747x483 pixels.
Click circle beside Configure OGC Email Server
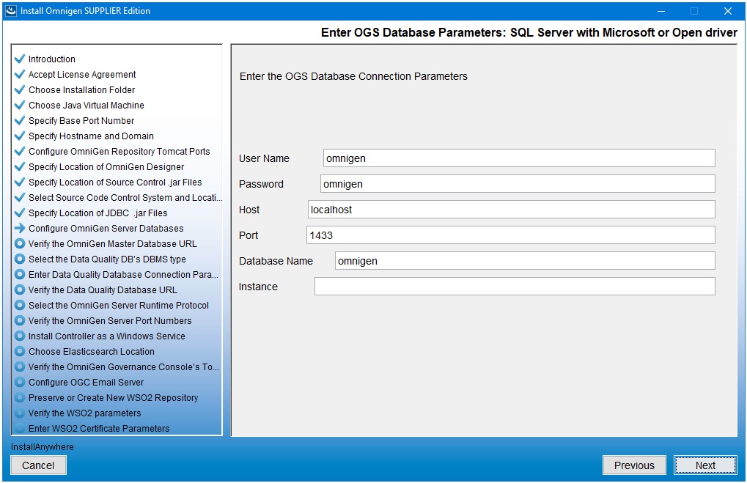20,382
